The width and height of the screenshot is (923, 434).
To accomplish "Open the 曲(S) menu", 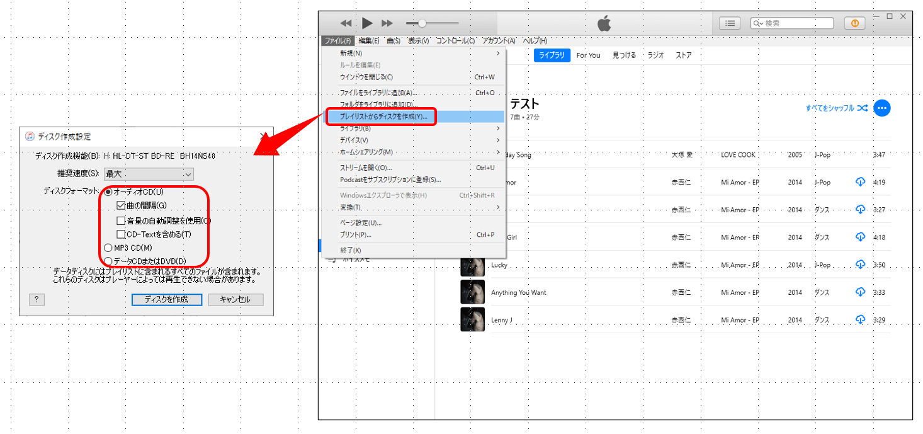I will click(394, 40).
